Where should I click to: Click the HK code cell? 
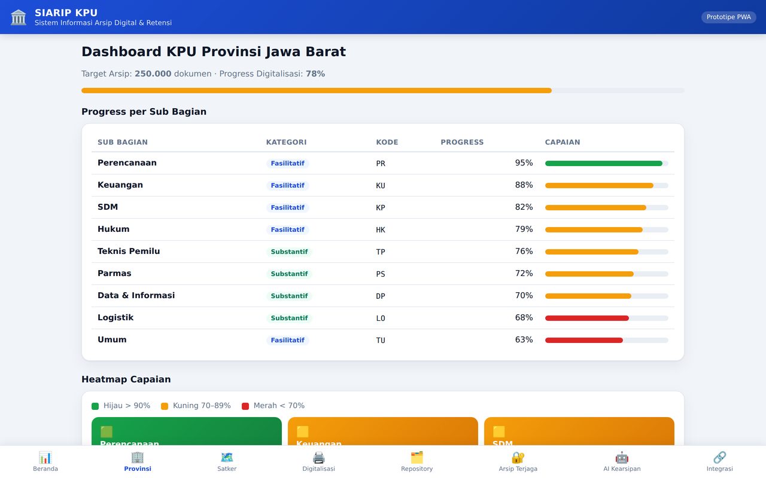tap(381, 230)
